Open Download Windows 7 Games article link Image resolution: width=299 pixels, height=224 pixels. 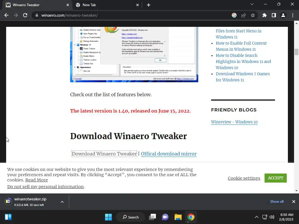pos(243,77)
